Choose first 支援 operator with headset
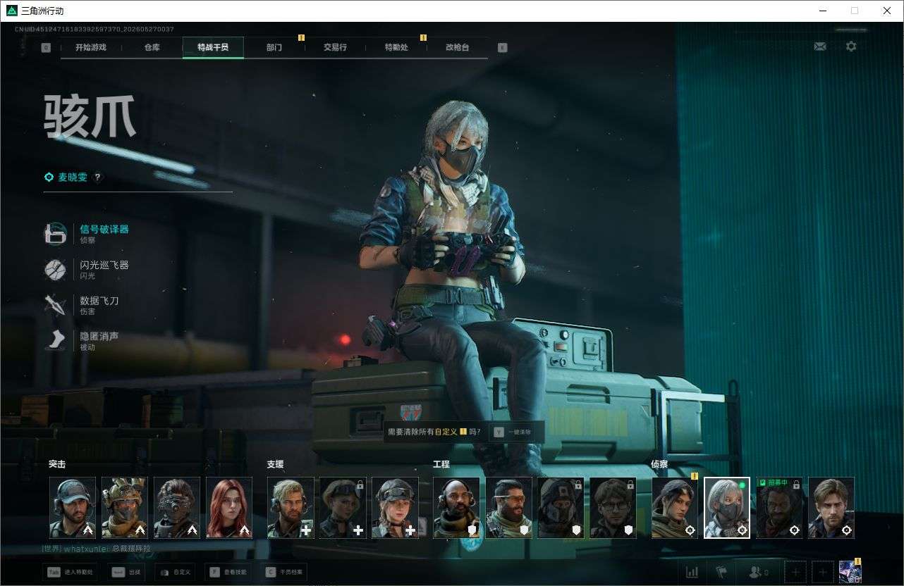 pos(291,508)
